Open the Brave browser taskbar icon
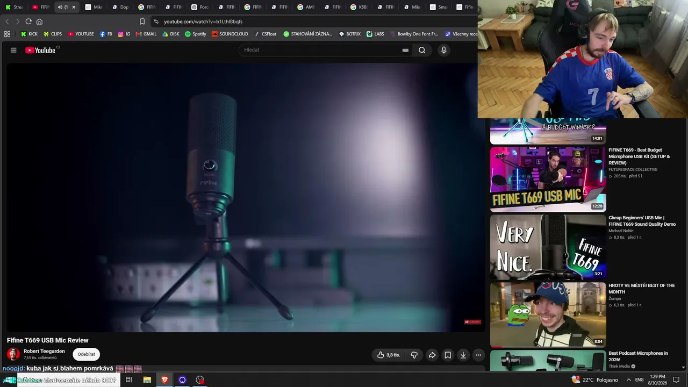688x387 pixels. coord(164,380)
